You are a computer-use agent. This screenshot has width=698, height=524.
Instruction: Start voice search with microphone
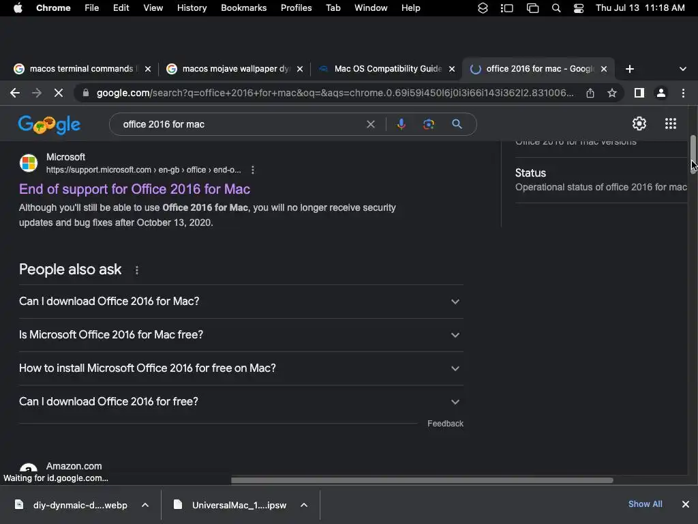pos(401,124)
